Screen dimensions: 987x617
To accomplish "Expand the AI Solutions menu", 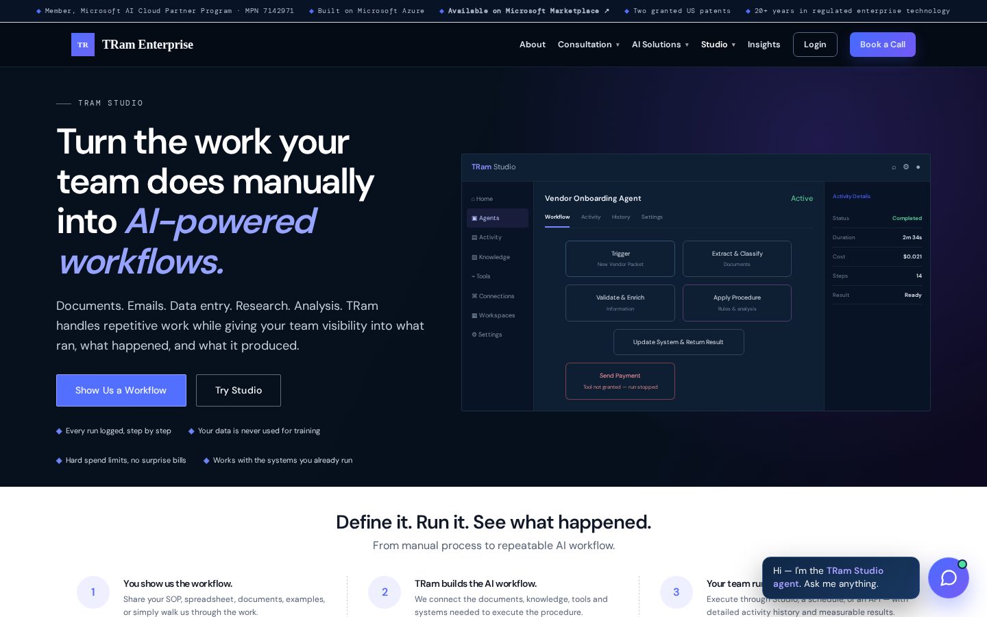I will coord(660,45).
